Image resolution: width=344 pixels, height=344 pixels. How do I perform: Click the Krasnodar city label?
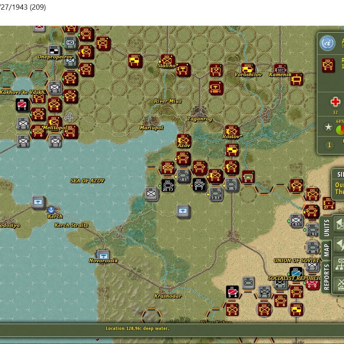168,296
